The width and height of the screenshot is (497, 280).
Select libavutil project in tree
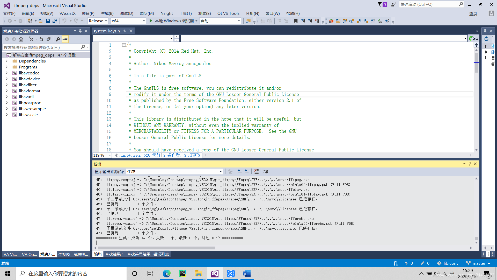pos(26,97)
